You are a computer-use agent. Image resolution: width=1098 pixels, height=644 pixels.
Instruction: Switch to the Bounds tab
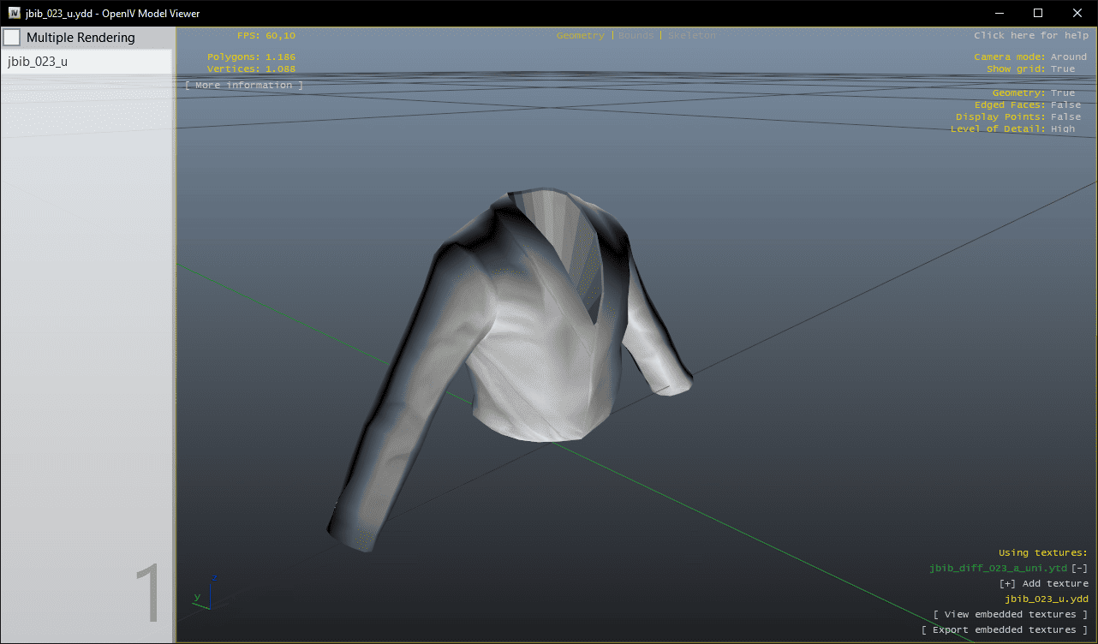point(635,36)
